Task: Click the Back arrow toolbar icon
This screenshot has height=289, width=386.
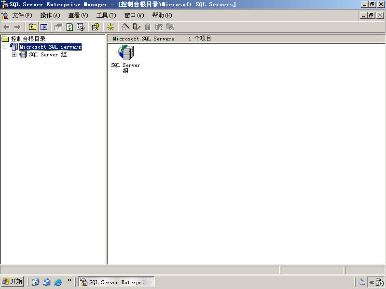Action: (x=7, y=27)
